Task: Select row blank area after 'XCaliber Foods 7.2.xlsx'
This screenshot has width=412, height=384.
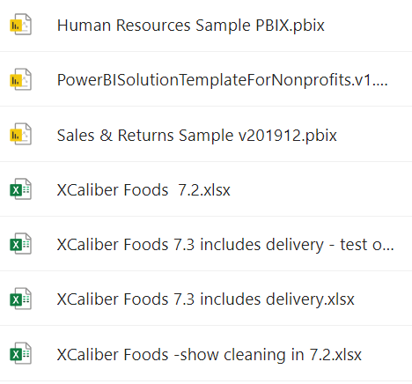Action: tap(320, 189)
